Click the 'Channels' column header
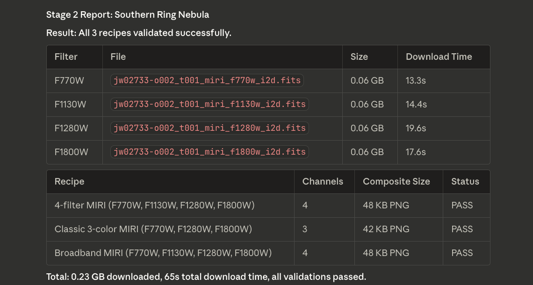 tap(323, 181)
